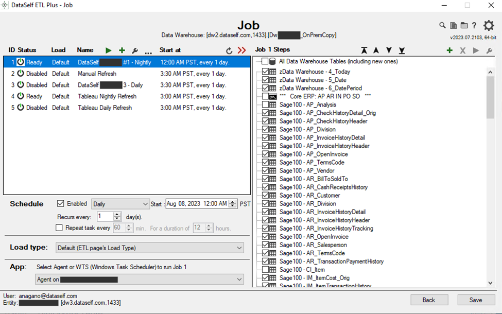Move step to bottom with the bottom arrow
Viewport: 502px width, 314px height.
point(402,50)
